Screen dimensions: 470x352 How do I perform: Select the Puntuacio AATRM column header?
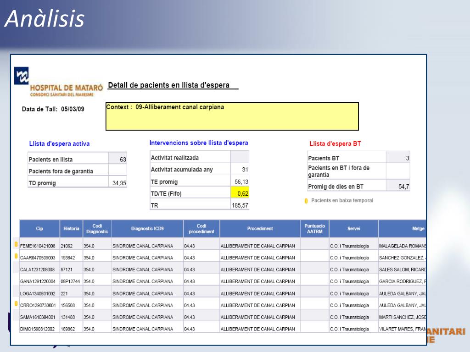coord(314,228)
